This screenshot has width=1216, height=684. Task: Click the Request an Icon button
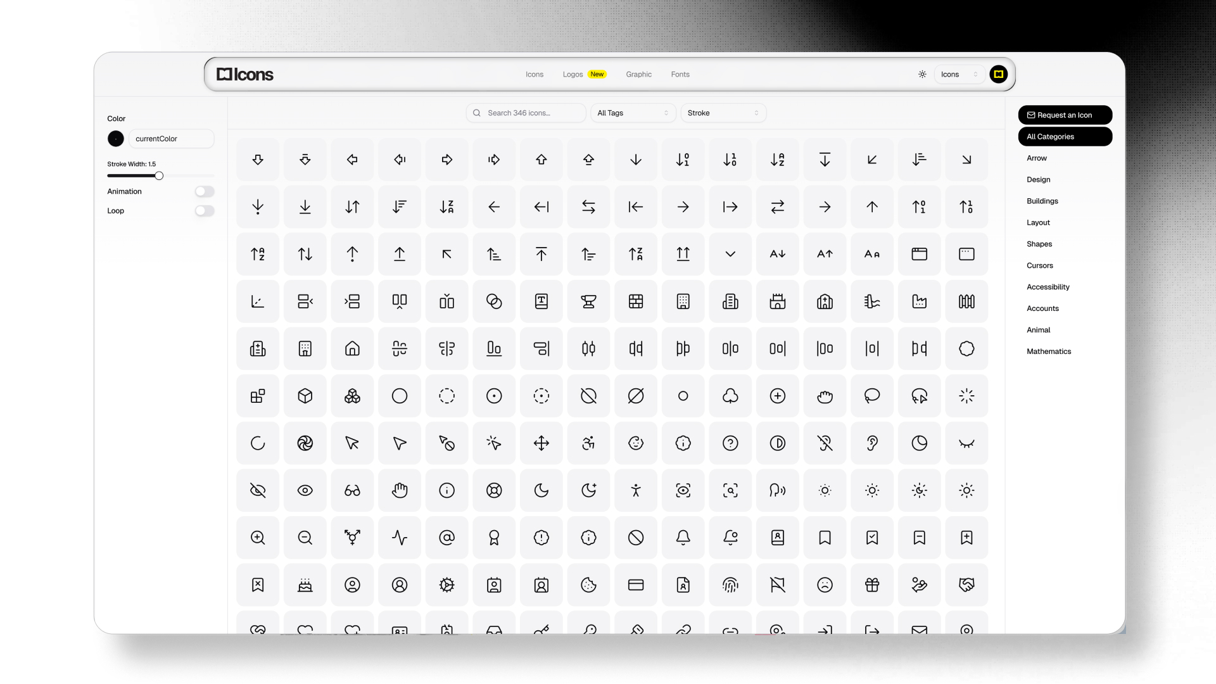click(1065, 115)
